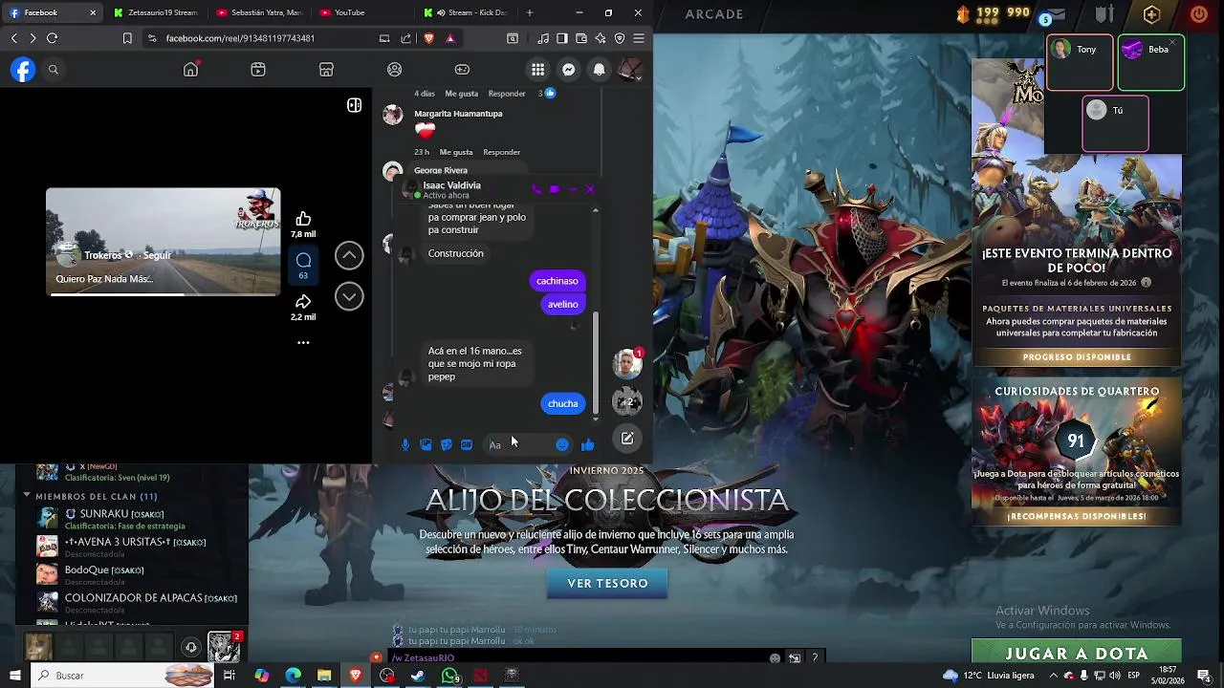Viewport: 1224px width, 688px height.
Task: Like the Trokeros reel with thumbs-up
Action: 303,219
